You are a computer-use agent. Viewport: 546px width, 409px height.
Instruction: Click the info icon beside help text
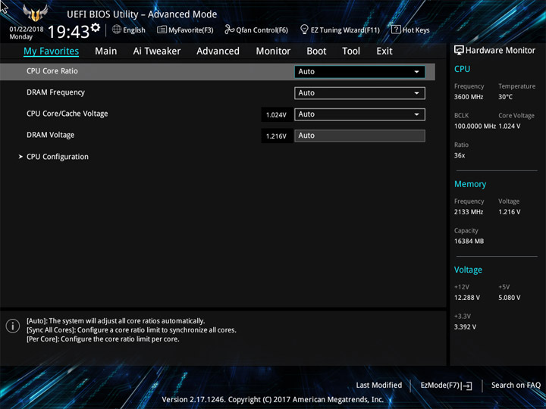pos(13,326)
